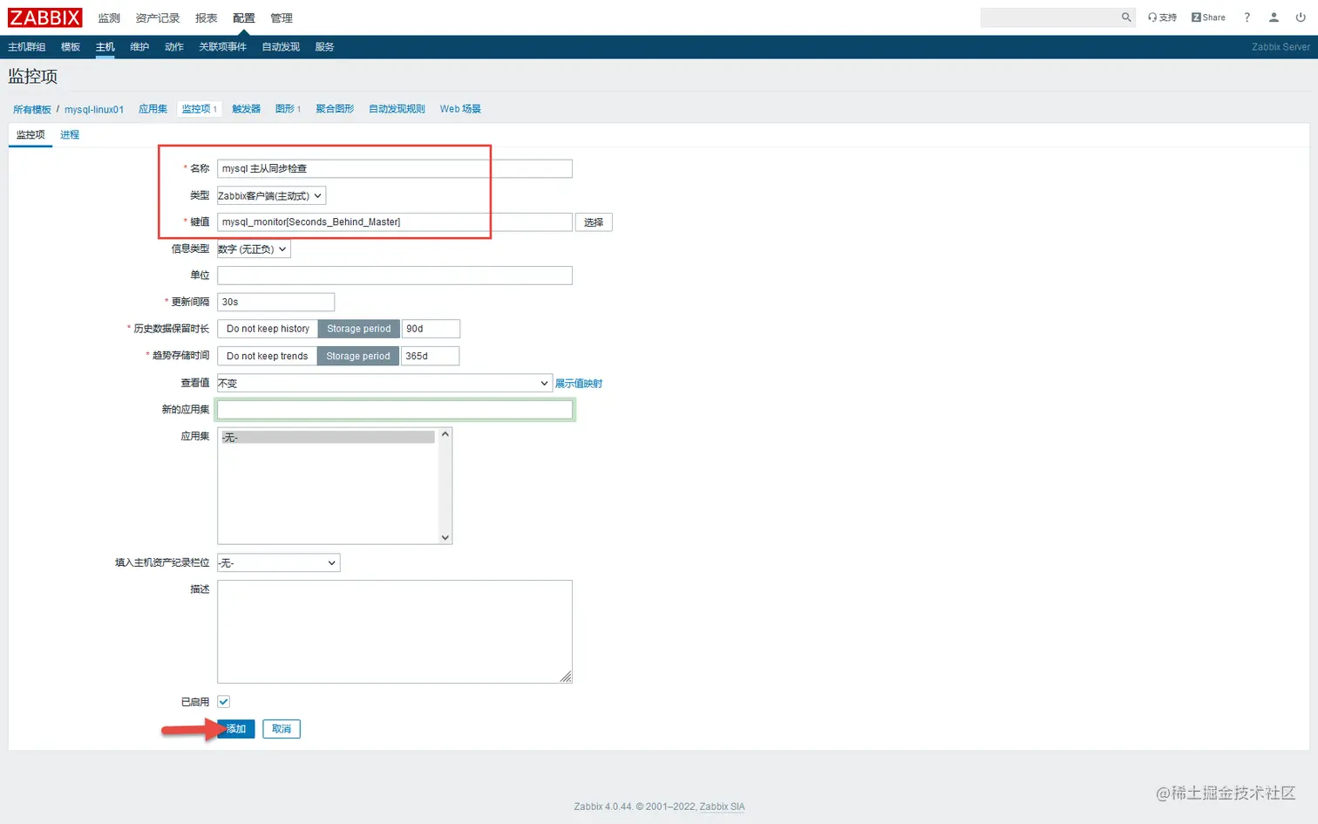Focus the trends 365d field

click(430, 356)
